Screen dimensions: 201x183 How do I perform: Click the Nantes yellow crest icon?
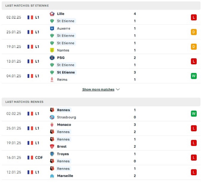coord(52,50)
